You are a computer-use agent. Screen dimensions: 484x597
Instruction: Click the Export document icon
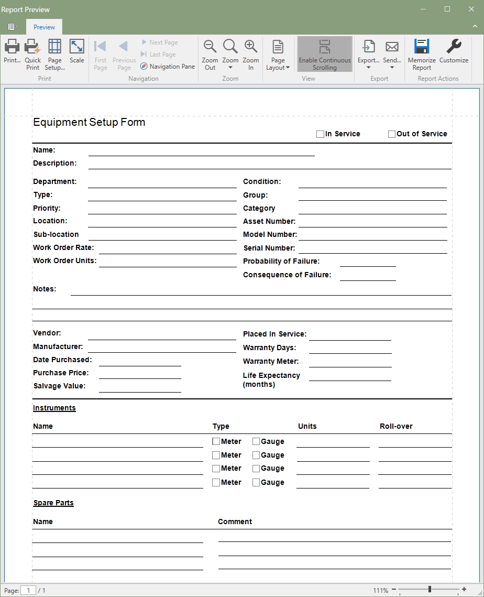368,47
